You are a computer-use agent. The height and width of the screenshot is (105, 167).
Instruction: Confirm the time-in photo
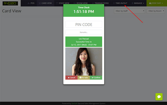pos(96,78)
